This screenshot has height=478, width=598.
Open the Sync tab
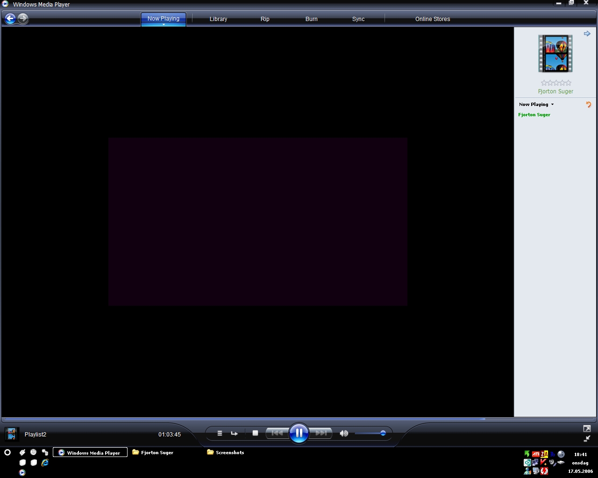click(358, 19)
